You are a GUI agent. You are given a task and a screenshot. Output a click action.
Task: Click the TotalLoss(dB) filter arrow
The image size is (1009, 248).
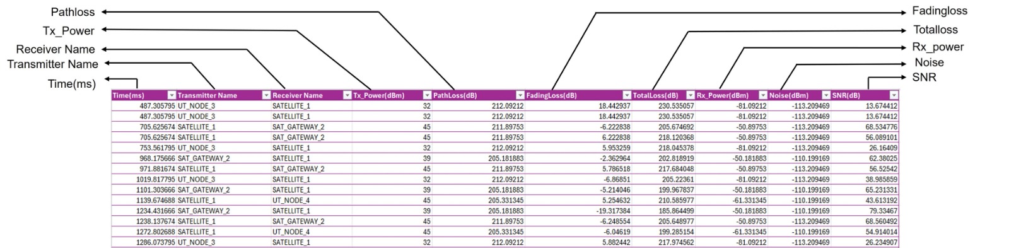[x=691, y=95]
